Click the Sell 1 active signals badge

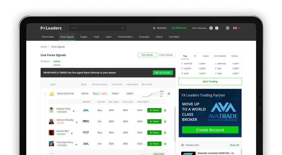[x=104, y=94]
